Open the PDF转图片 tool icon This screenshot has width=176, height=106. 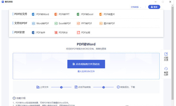[x=101, y=14]
